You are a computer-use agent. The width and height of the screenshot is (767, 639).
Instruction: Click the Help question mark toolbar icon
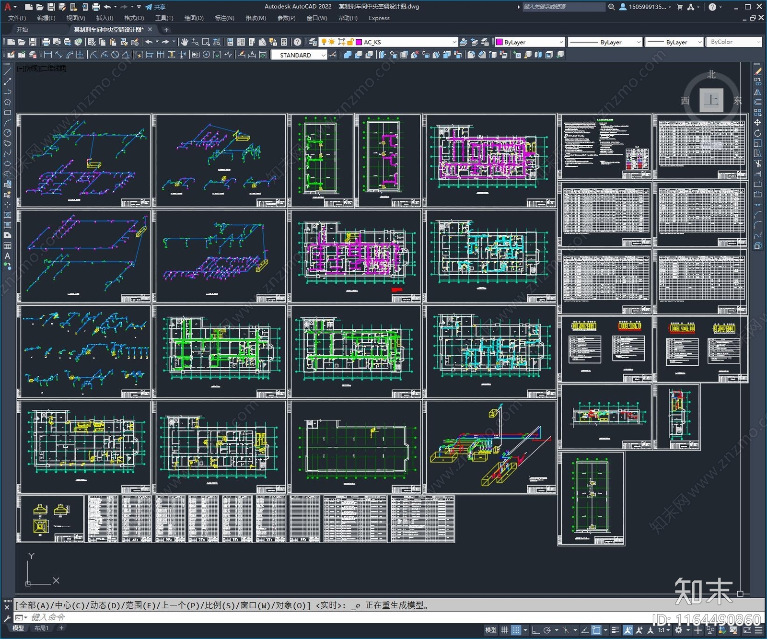(298, 42)
